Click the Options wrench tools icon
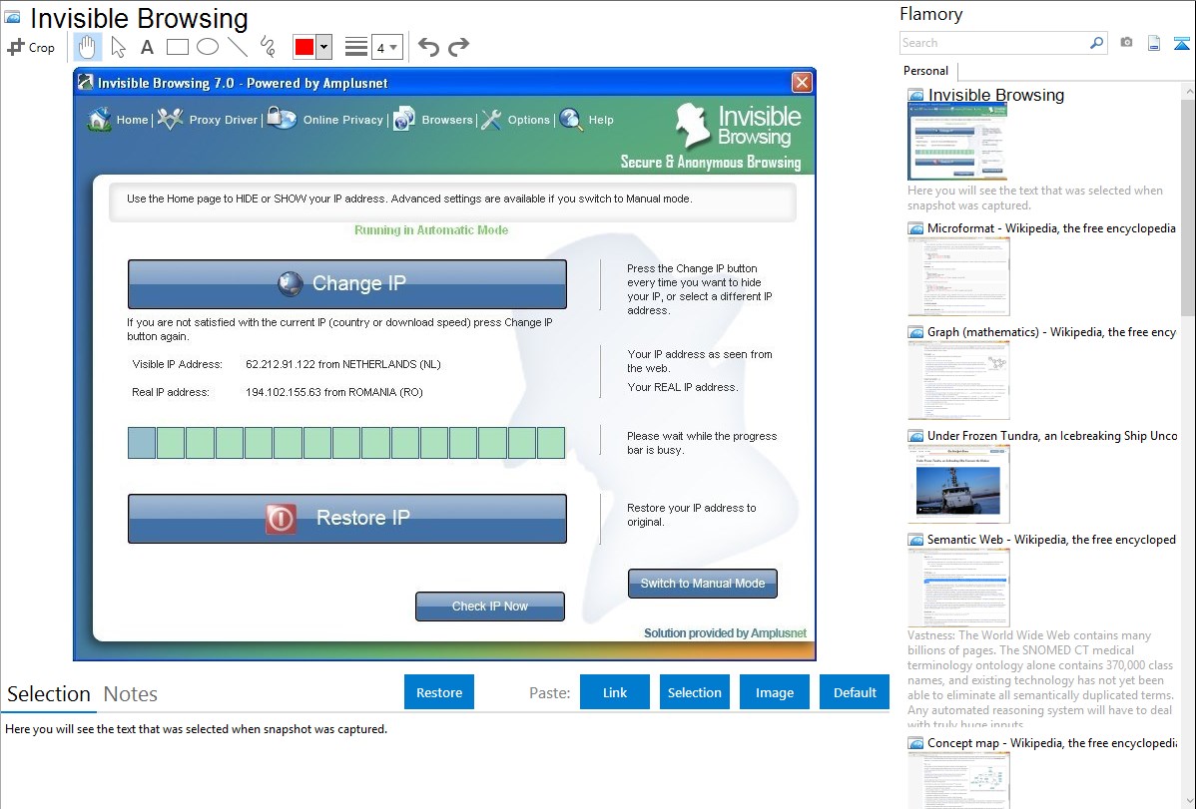 click(x=491, y=120)
